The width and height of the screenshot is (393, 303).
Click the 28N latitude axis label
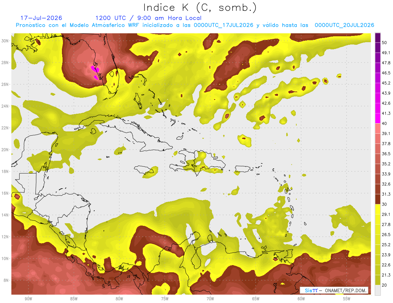click(x=5, y=62)
